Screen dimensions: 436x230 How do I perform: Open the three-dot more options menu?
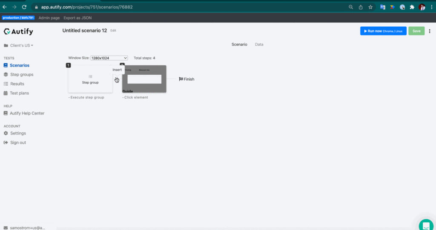(x=430, y=31)
